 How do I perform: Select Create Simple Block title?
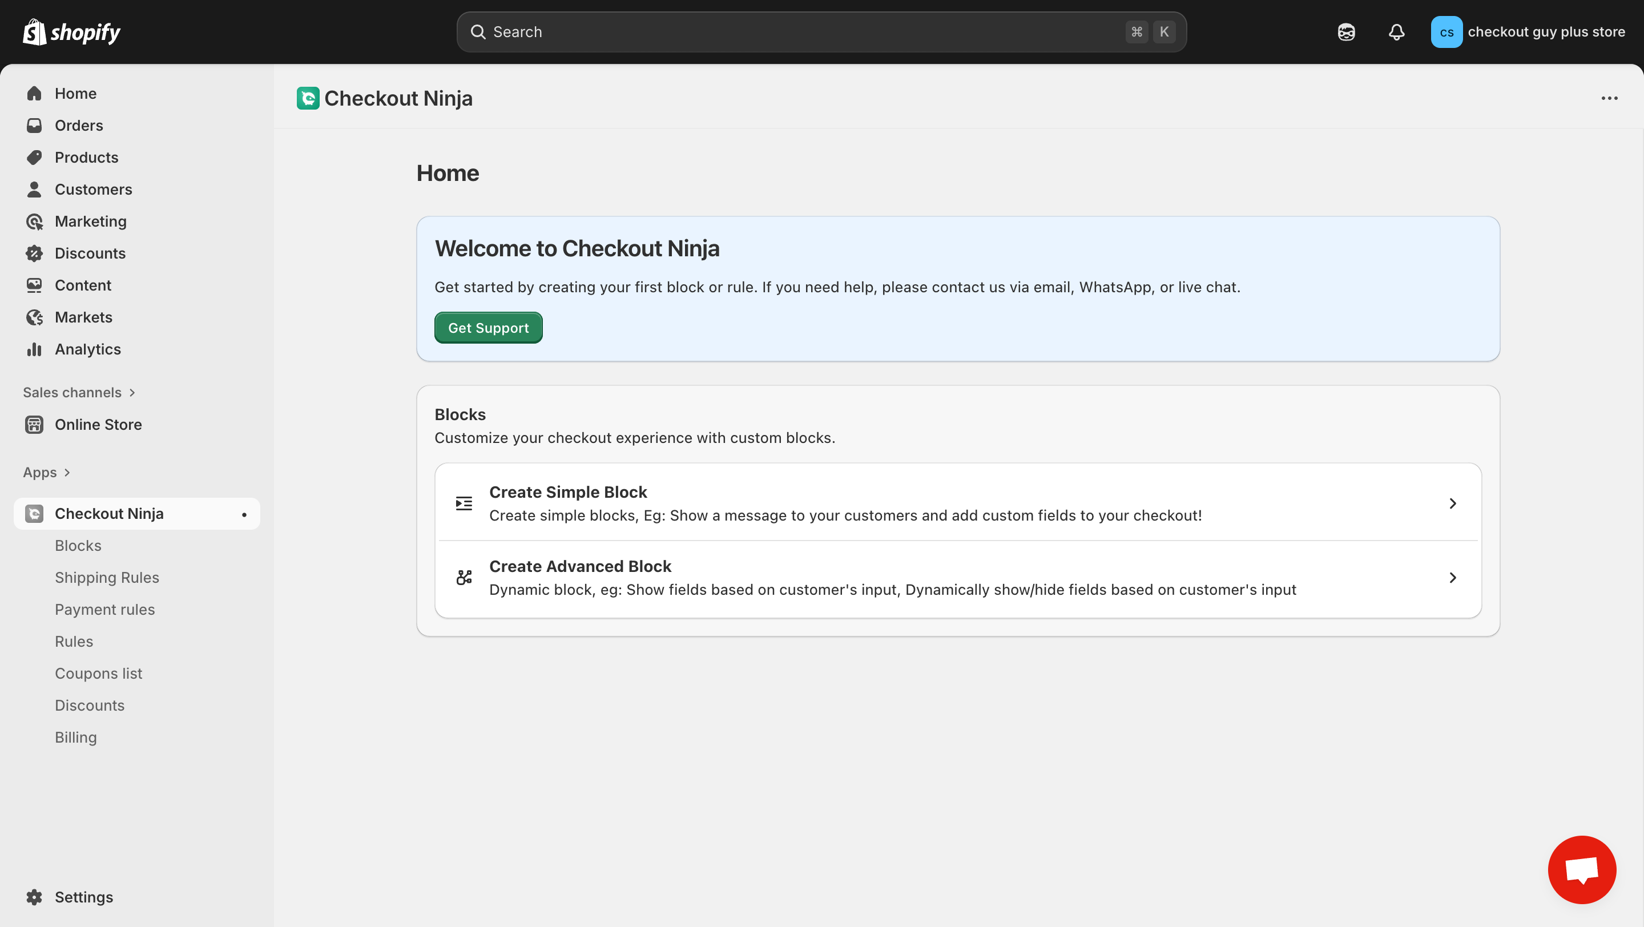click(x=568, y=492)
